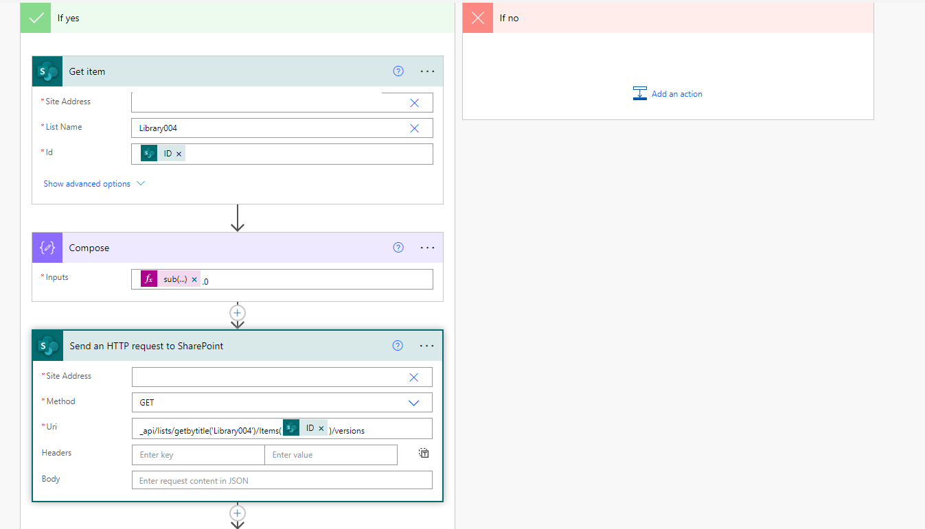Collapse the Compose action via its title
The width and height of the screenshot is (925, 529).
tap(89, 248)
